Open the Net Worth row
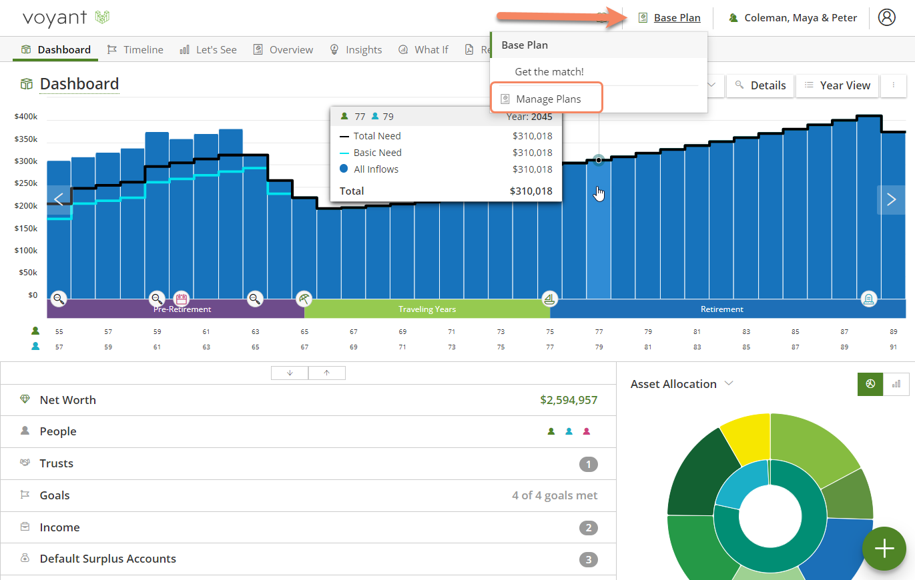This screenshot has height=580, width=915. coord(308,400)
